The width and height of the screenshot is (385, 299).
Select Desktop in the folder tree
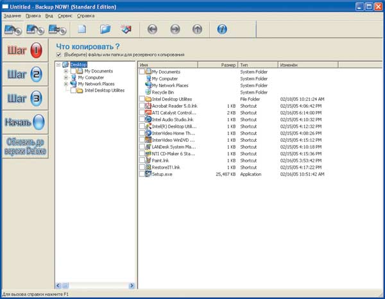click(78, 65)
